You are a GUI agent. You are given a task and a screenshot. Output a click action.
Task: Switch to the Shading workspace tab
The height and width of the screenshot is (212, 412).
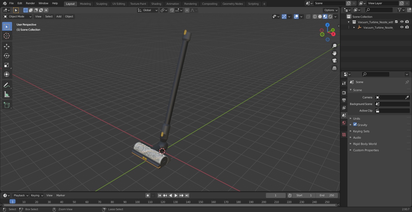point(156,4)
